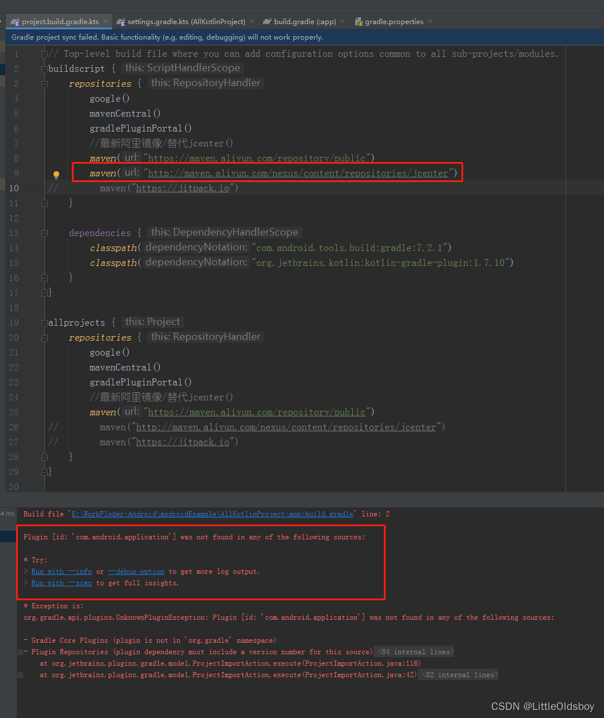604x718 pixels.
Task: Click the 'Gradle Core Plugins' output line
Action: tap(150, 640)
